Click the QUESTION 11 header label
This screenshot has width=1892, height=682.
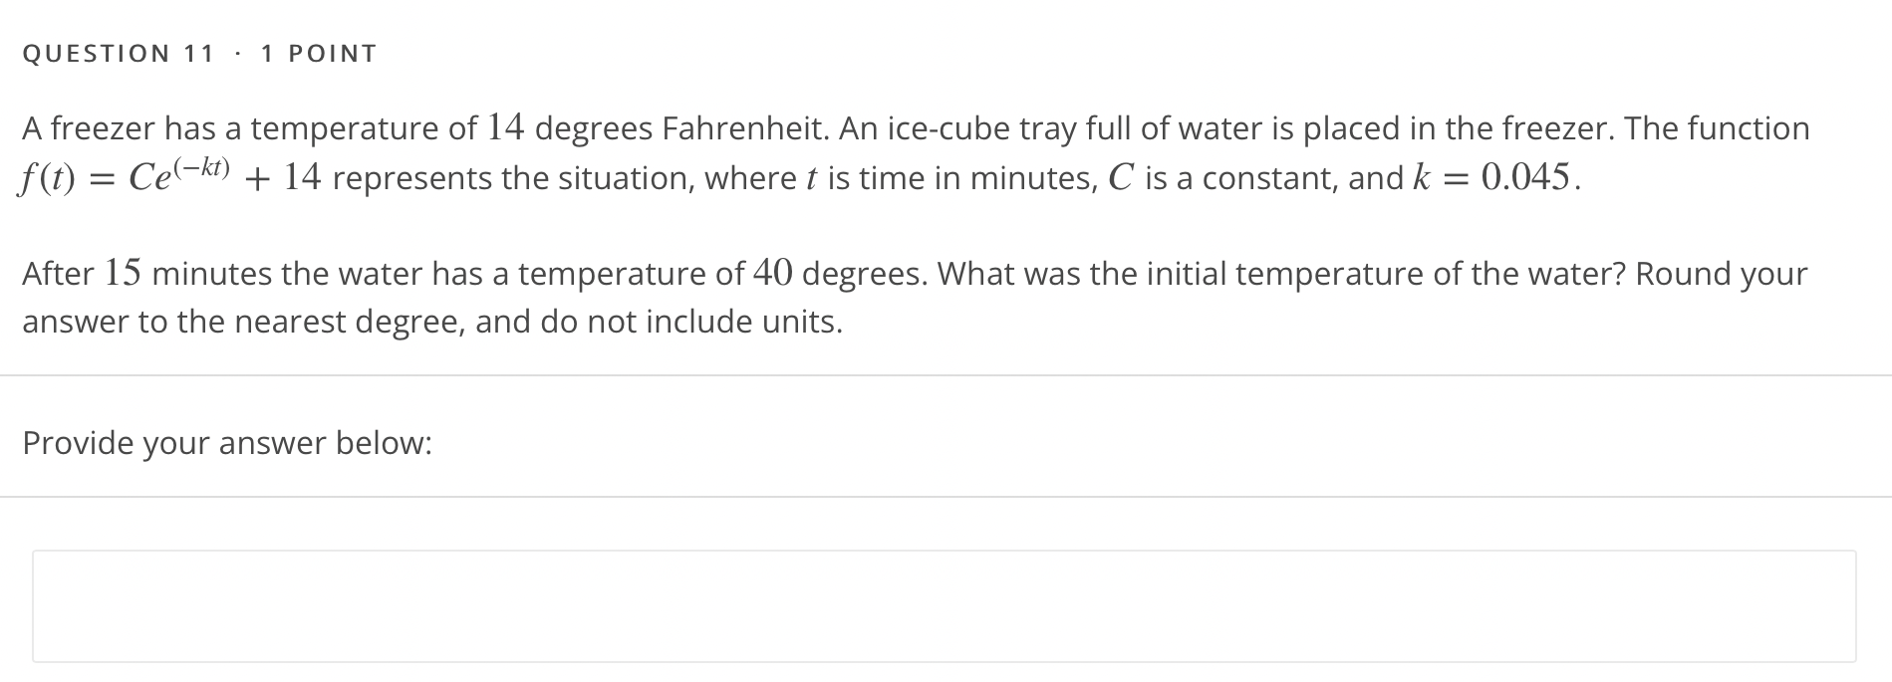(115, 53)
